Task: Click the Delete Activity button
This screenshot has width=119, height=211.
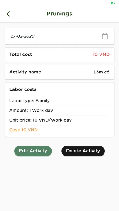Action: click(83, 151)
